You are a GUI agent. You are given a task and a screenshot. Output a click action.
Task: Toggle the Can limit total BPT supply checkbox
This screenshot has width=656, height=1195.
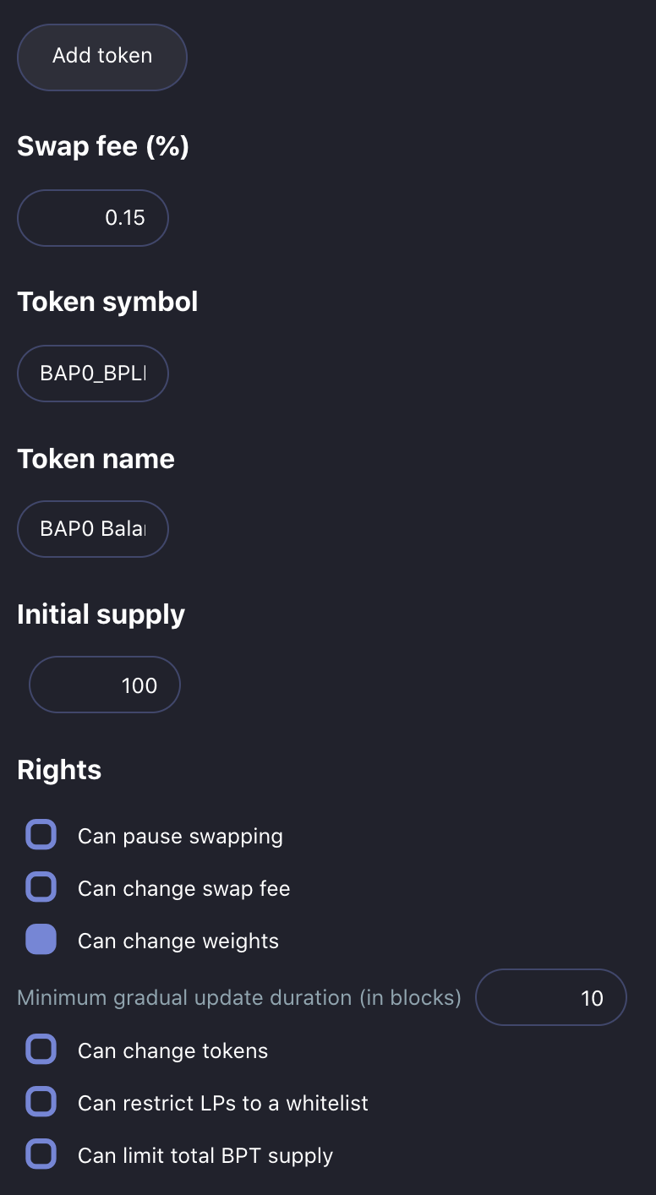pos(41,1154)
